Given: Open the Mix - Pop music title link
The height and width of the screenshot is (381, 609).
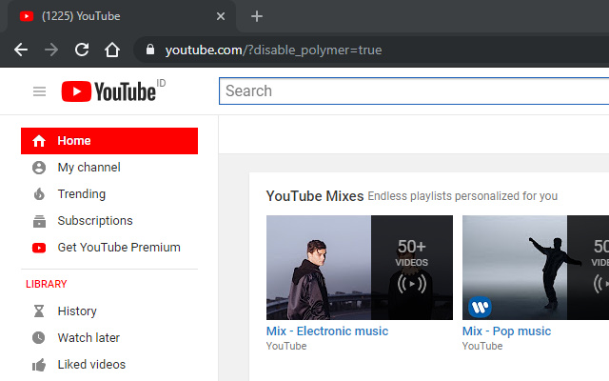Looking at the screenshot, I should 506,331.
